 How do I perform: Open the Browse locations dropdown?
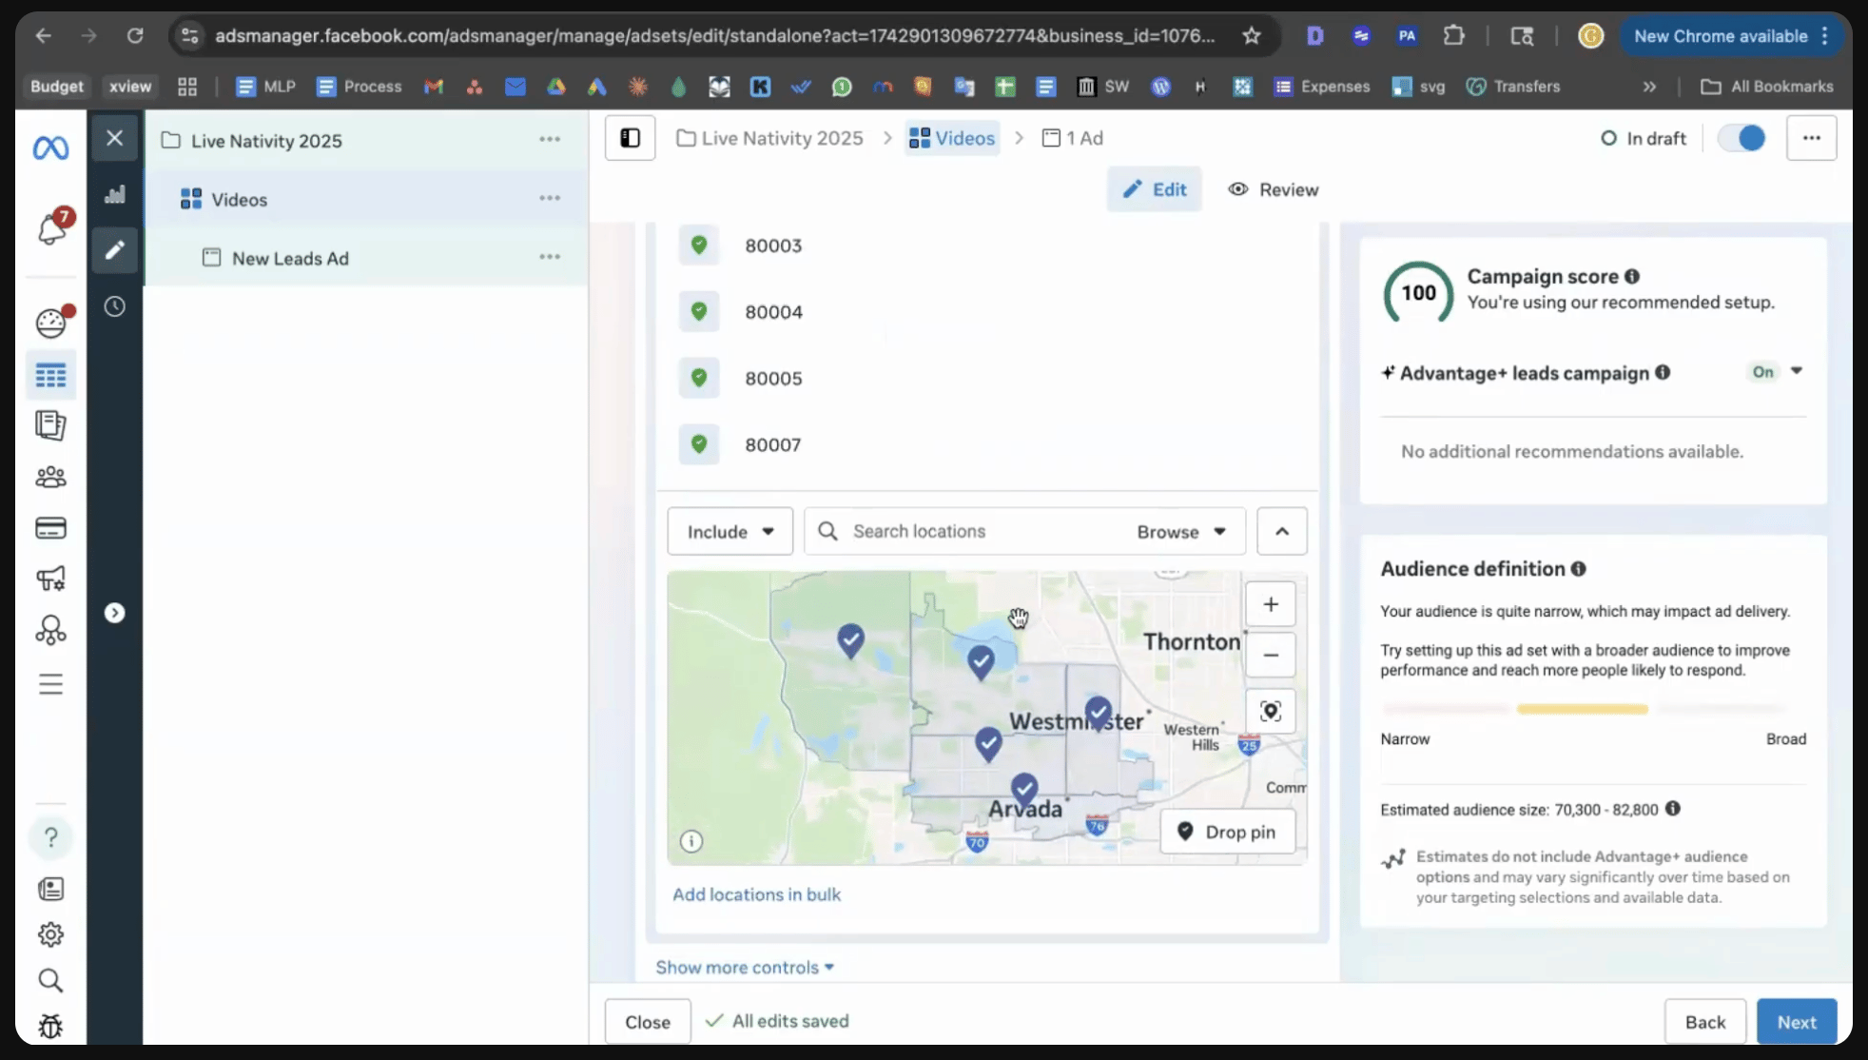1180,532
